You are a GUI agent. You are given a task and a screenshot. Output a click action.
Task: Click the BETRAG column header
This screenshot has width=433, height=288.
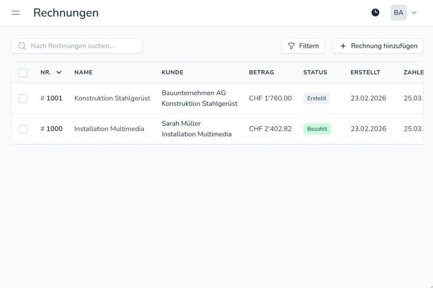pyautogui.click(x=262, y=72)
